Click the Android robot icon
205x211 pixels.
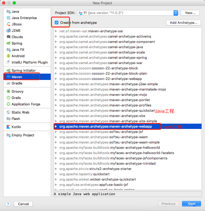[x=8, y=56]
